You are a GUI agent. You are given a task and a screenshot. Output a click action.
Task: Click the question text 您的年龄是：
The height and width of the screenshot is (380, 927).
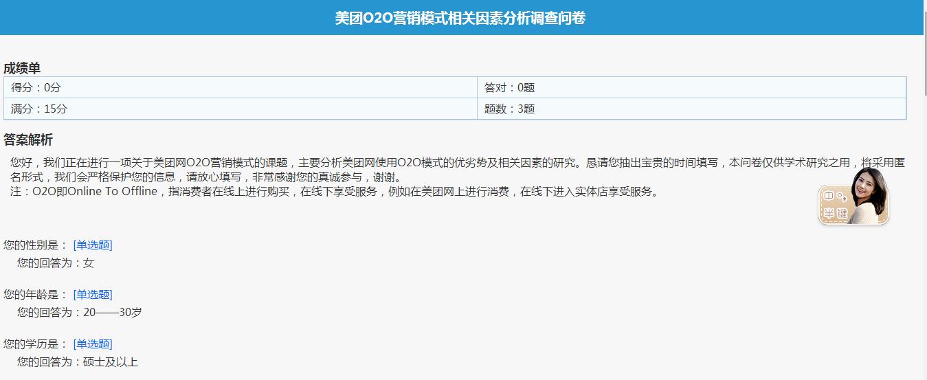[36, 295]
